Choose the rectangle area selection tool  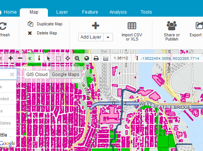[58, 58]
